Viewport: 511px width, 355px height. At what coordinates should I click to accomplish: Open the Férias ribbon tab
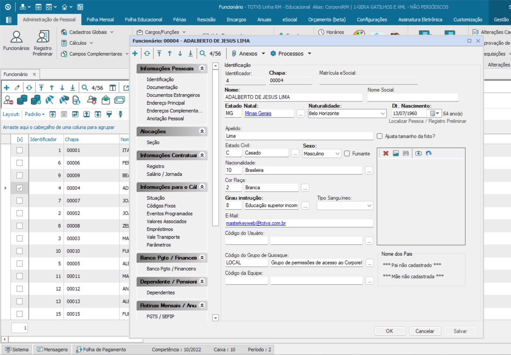coord(179,19)
